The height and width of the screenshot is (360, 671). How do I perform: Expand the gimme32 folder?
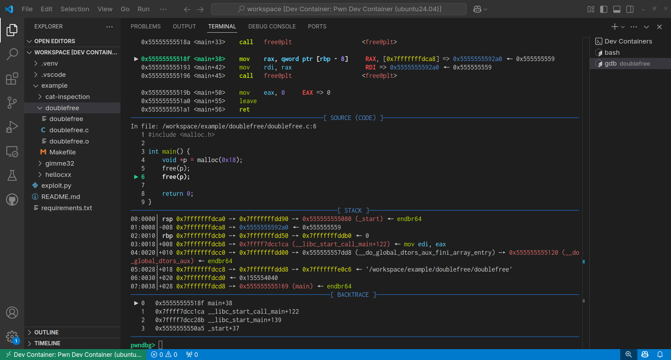(60, 164)
